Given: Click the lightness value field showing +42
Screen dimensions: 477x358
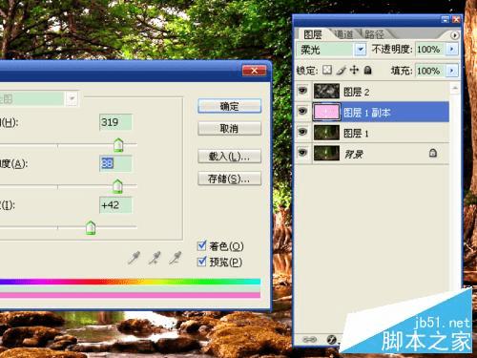Looking at the screenshot, I should (x=115, y=205).
